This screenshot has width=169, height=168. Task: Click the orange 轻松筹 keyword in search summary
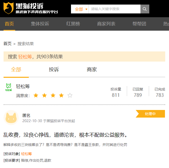(25, 57)
